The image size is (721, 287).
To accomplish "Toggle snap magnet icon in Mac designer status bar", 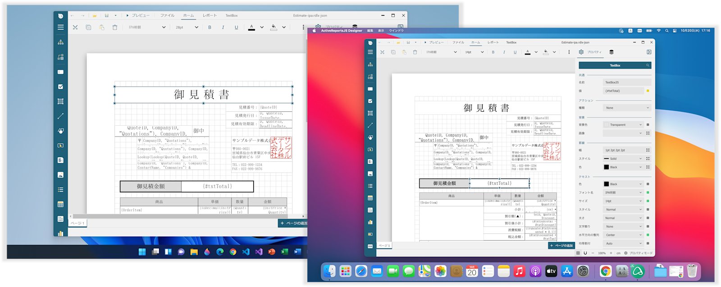I will (x=585, y=253).
